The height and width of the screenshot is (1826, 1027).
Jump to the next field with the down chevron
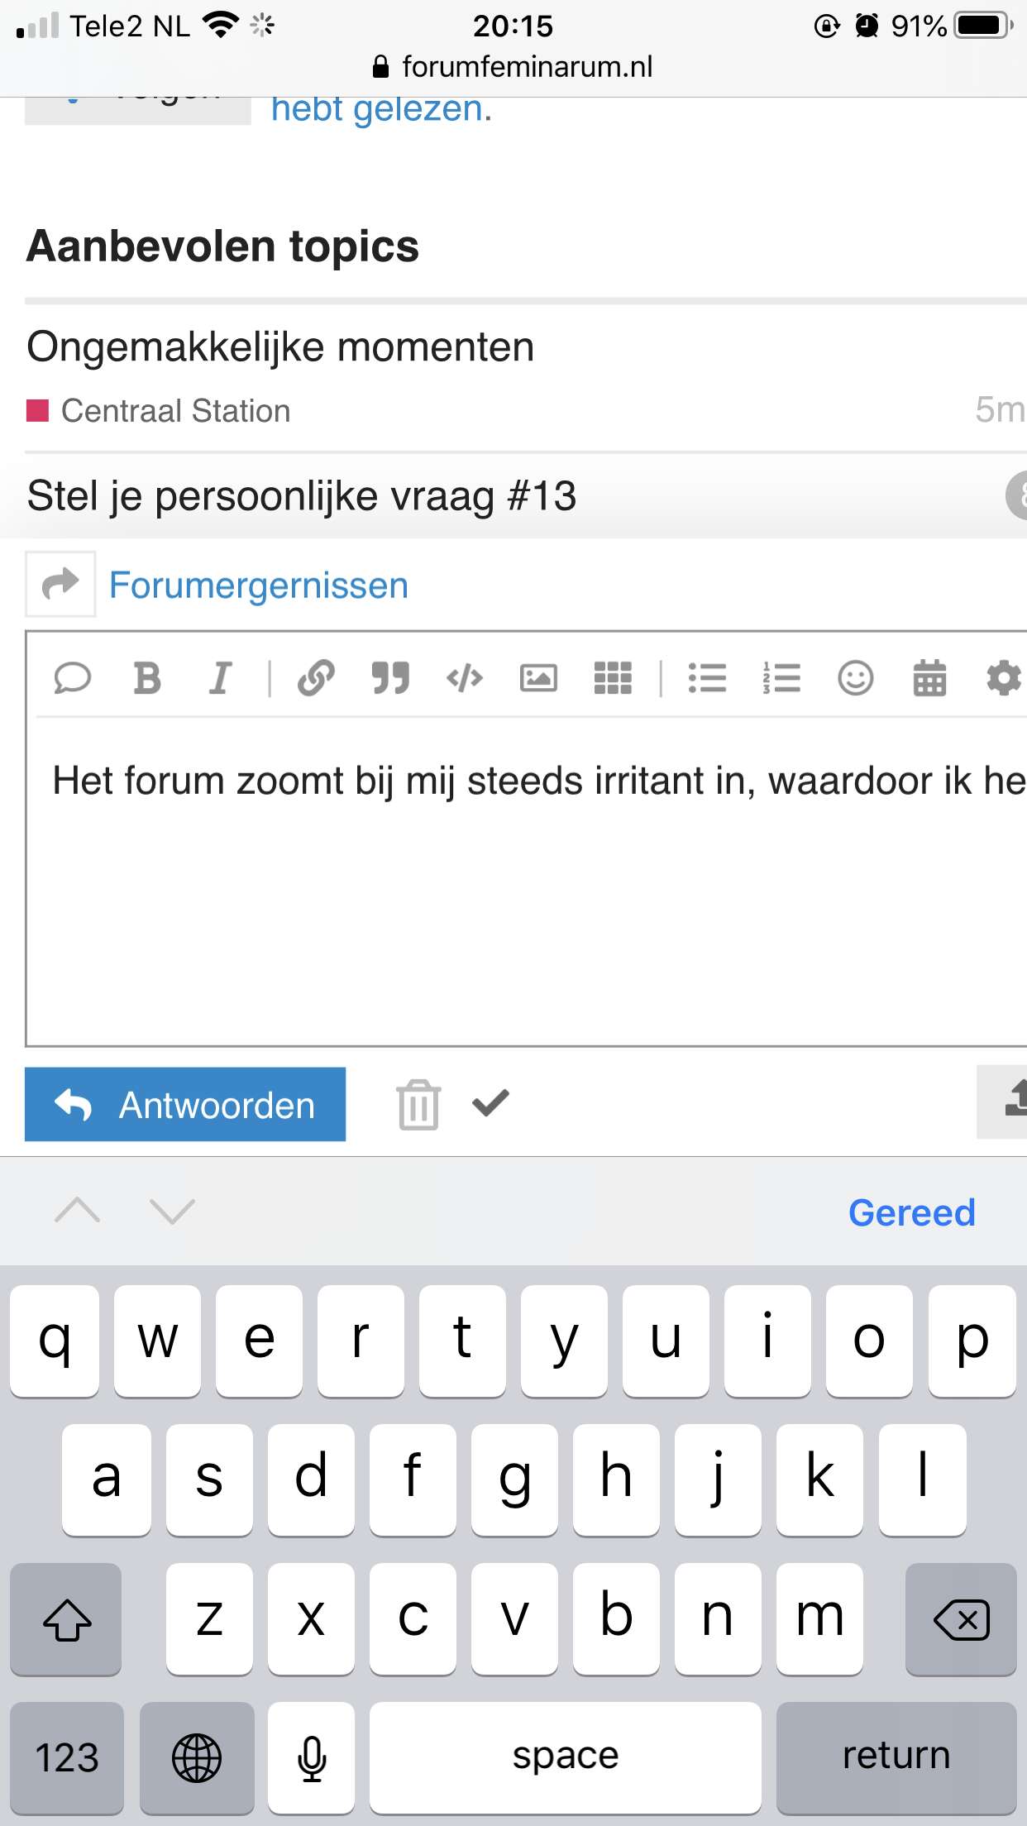(172, 1211)
